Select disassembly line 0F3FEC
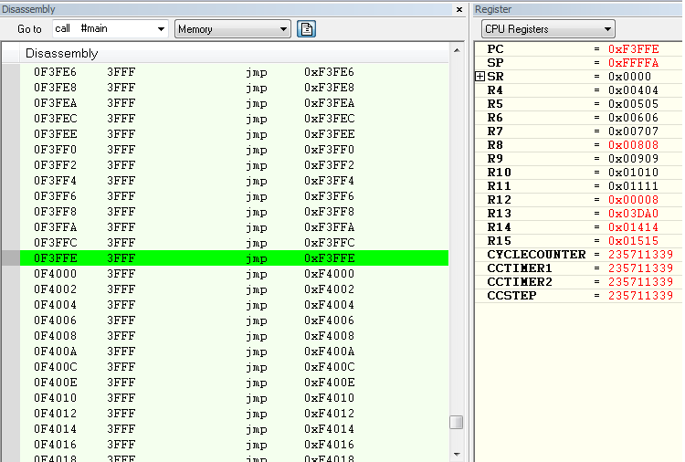 (234, 119)
